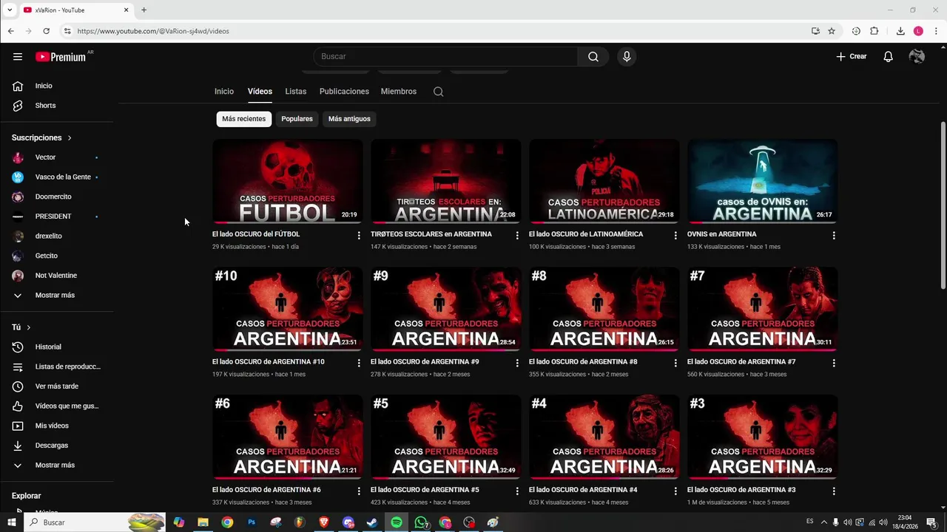Open OVNIS en ARGENTINA thumbnail
Image resolution: width=947 pixels, height=532 pixels.
(763, 181)
